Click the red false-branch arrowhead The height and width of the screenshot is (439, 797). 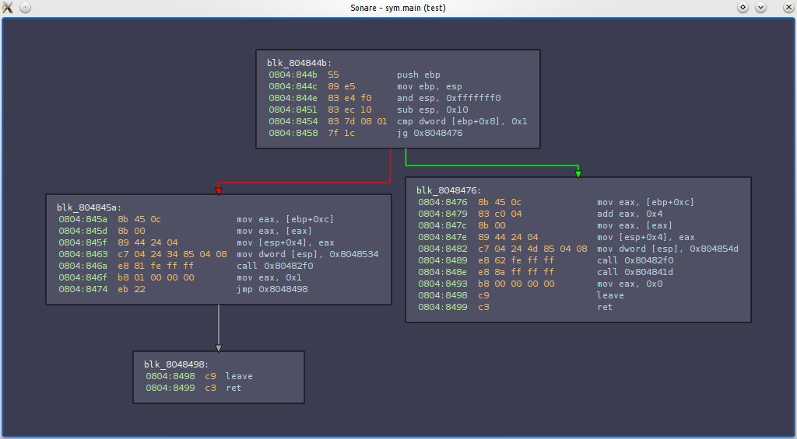coord(219,191)
